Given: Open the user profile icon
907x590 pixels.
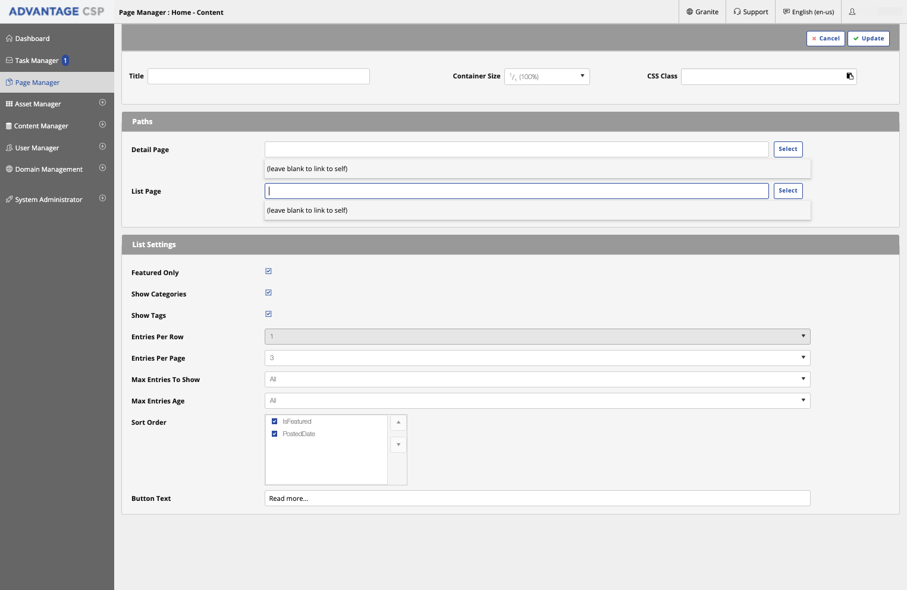Looking at the screenshot, I should [x=852, y=12].
